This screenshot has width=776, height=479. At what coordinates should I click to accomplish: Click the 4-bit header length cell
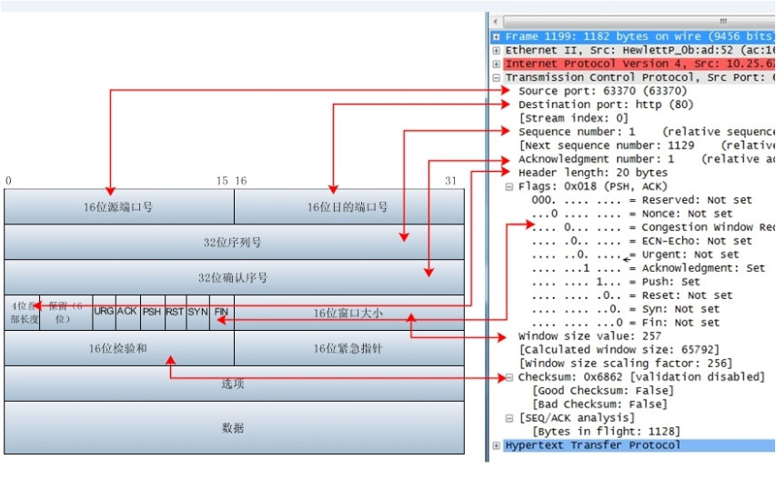(22, 313)
